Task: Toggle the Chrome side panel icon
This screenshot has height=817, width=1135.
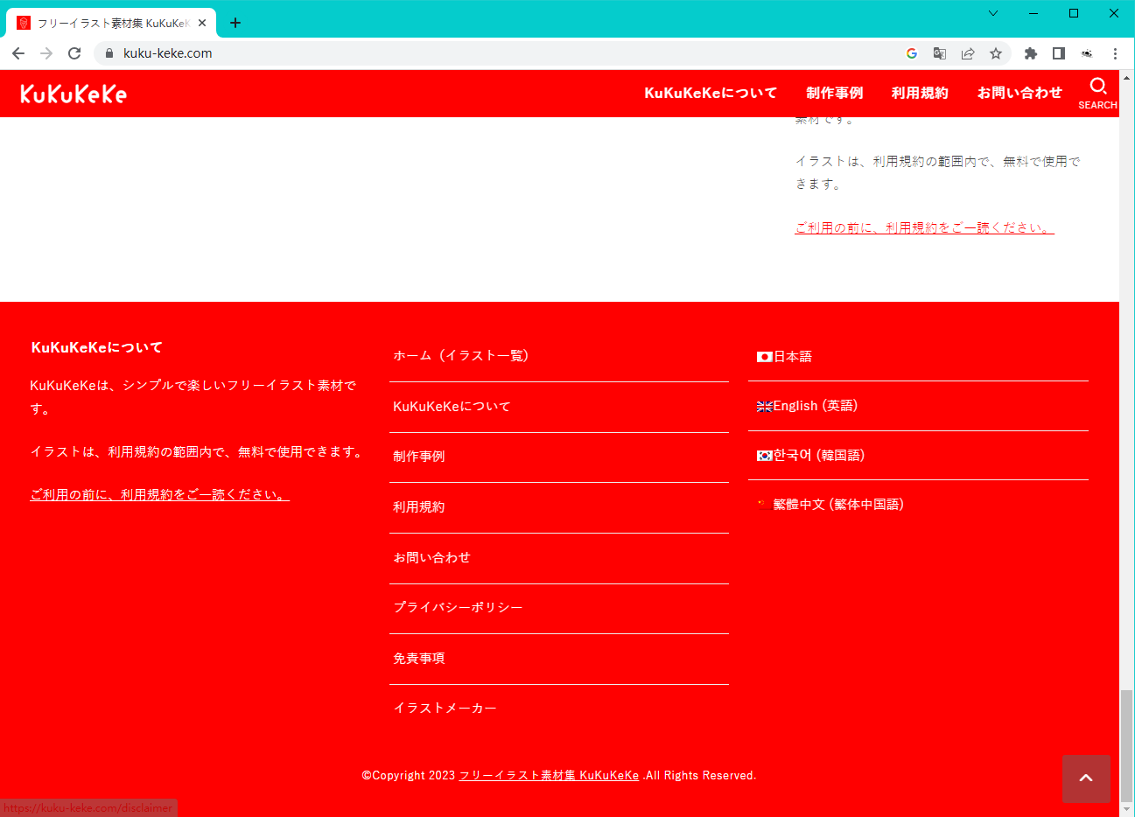Action: click(1058, 53)
